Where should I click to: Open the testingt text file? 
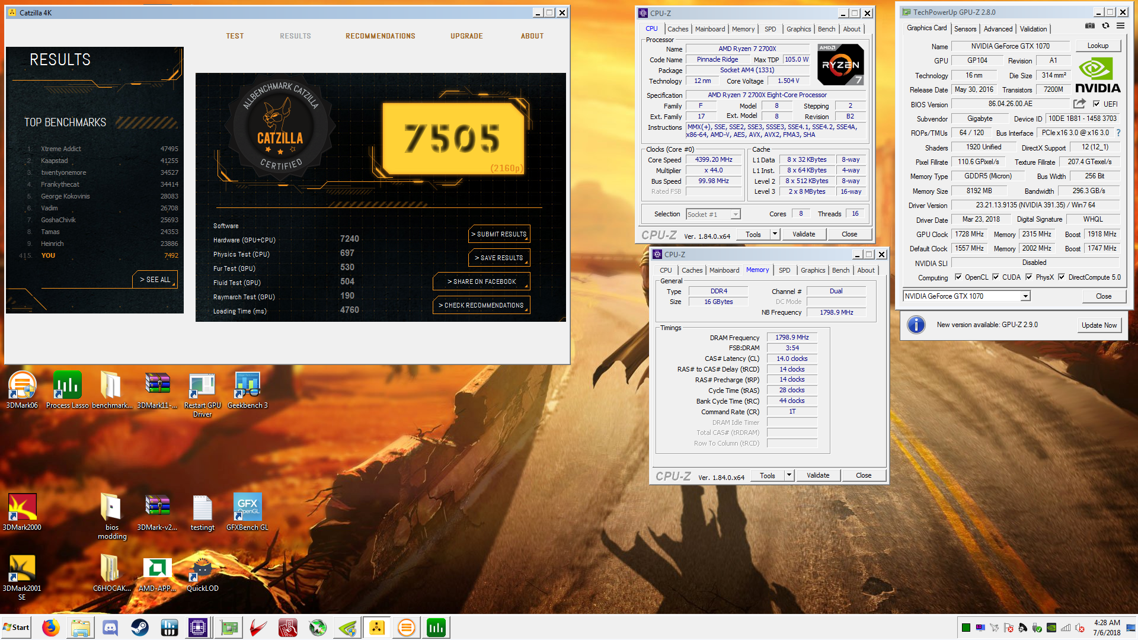(202, 512)
